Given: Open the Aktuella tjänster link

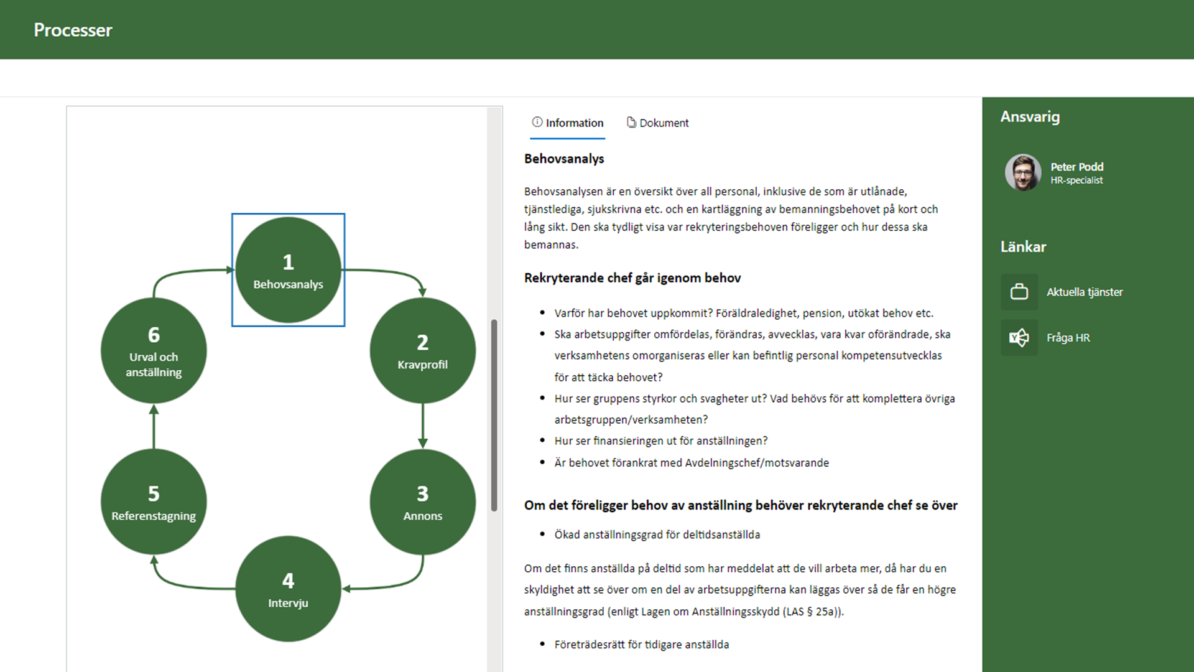Looking at the screenshot, I should tap(1084, 292).
